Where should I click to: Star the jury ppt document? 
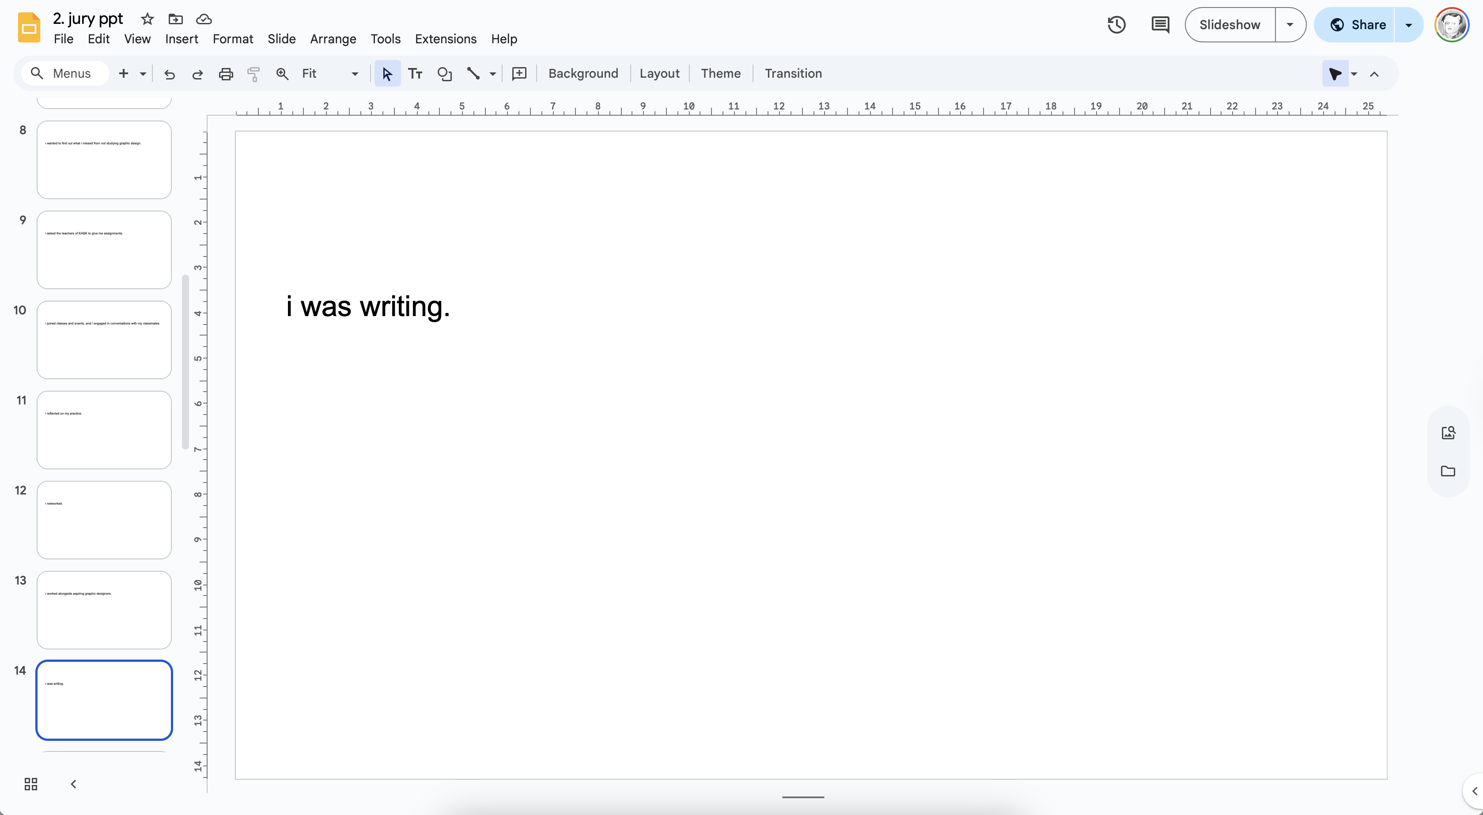tap(148, 19)
